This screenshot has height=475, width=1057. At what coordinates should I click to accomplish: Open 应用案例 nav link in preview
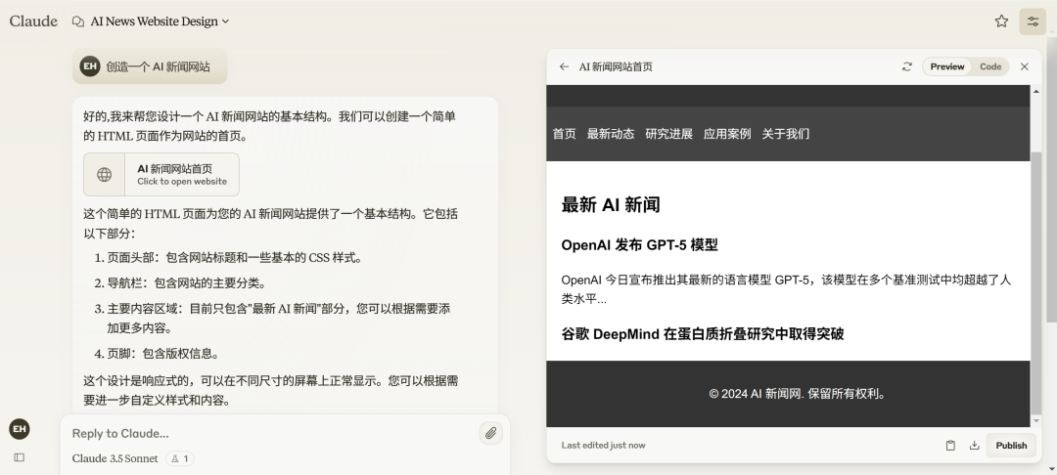(x=727, y=134)
